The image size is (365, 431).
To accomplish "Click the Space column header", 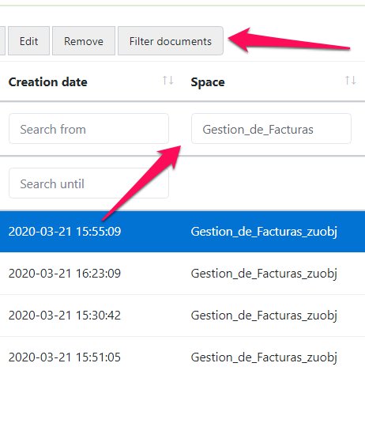I will (208, 82).
